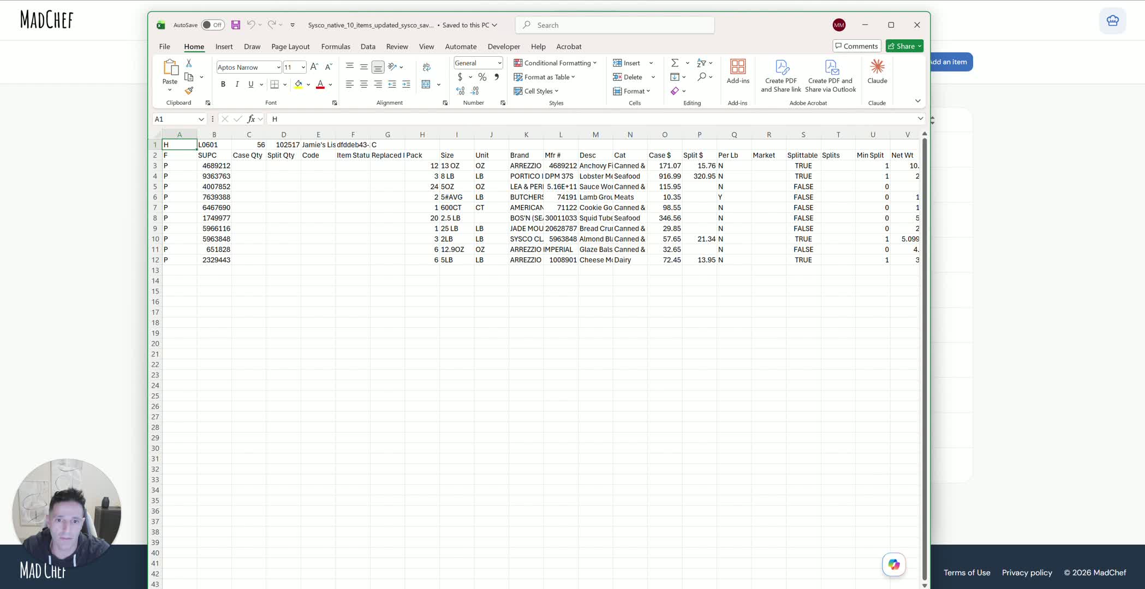Viewport: 1145px width, 589px height.
Task: Apply Percent Style to the cell
Action: 482,77
